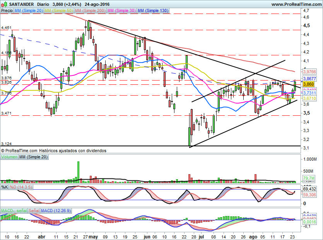Click the SANTANDER ticker name in the title
This screenshot has width=323, height=240.
22,4
